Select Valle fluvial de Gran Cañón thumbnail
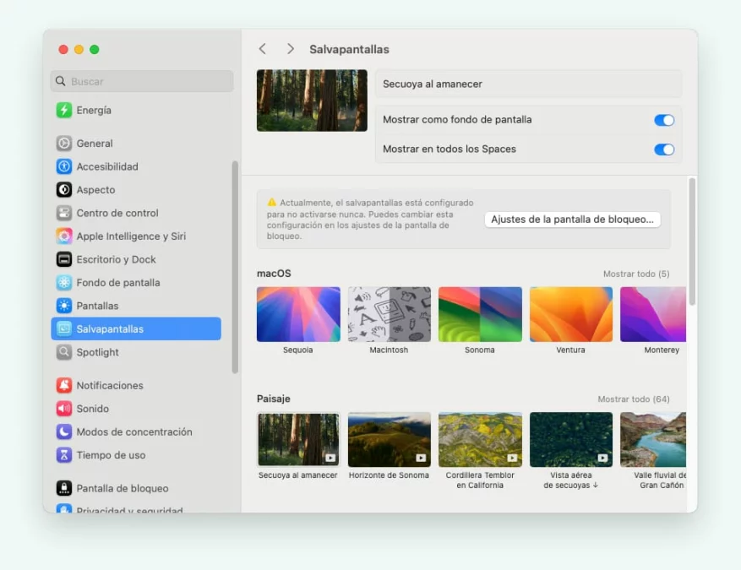The width and height of the screenshot is (741, 570). pyautogui.click(x=653, y=440)
